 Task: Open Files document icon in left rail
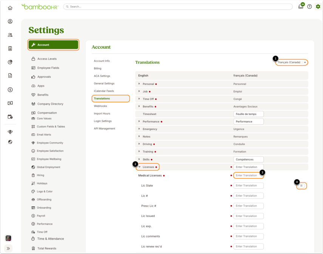pos(10,75)
